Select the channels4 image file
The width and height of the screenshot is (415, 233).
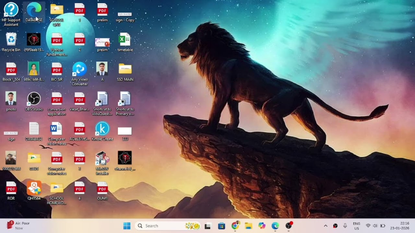coord(125,161)
